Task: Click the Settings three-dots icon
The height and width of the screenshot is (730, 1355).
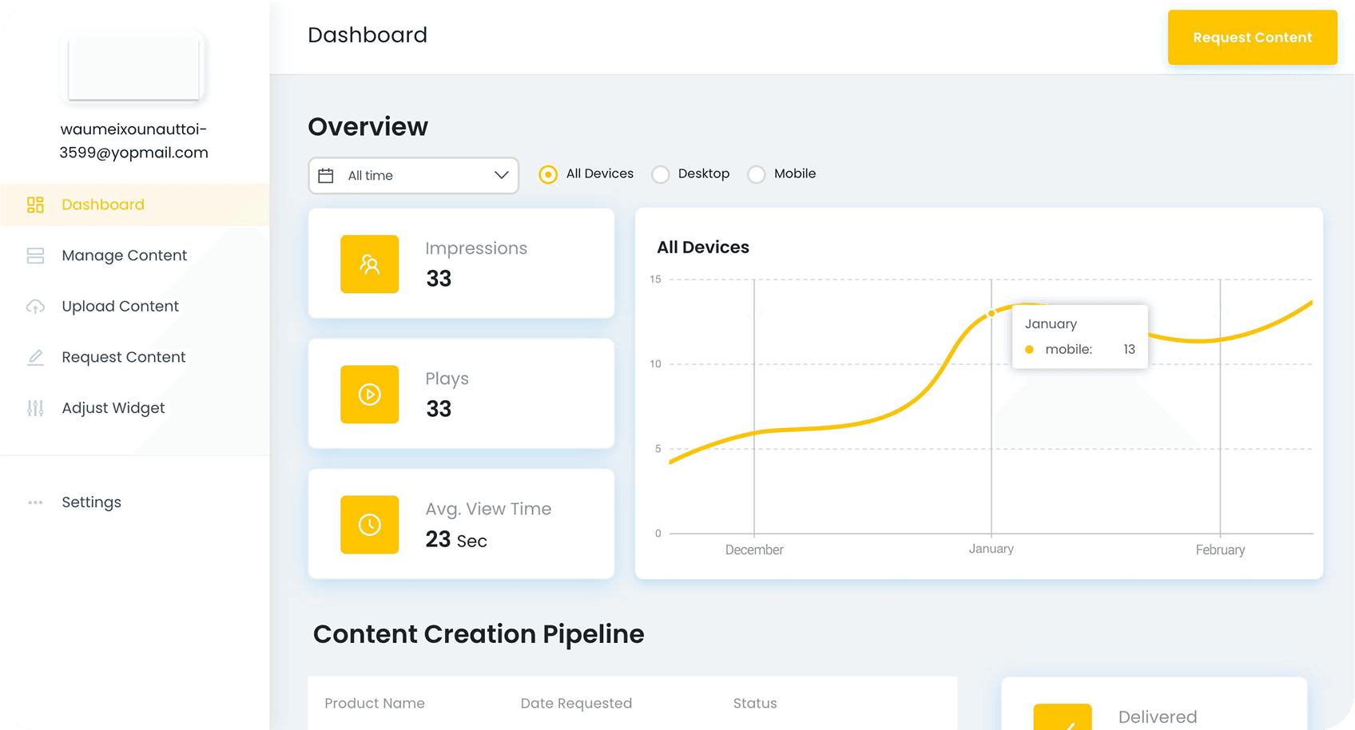Action: (x=35, y=502)
